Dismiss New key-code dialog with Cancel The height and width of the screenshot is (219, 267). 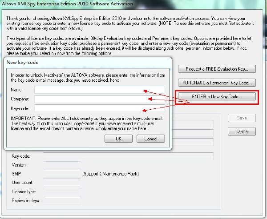coord(150,139)
